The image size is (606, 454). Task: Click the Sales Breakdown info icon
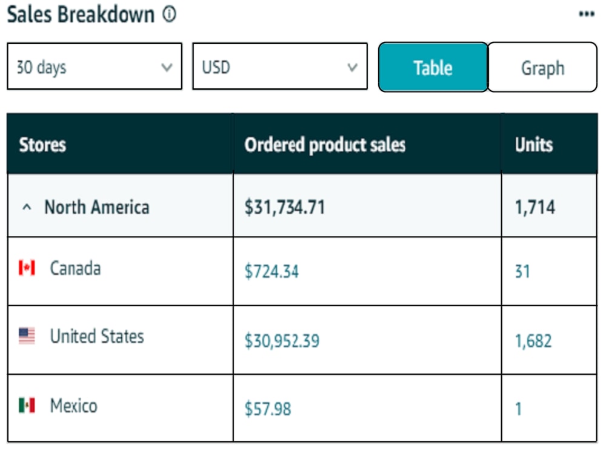[x=169, y=15]
